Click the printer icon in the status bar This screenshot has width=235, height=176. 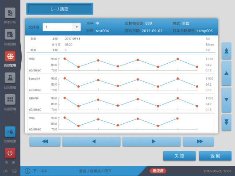15,171
